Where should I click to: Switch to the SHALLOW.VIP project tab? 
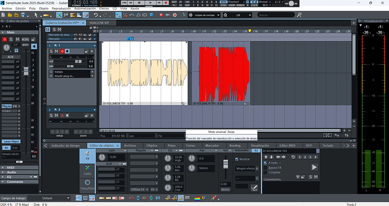pyautogui.click(x=99, y=23)
